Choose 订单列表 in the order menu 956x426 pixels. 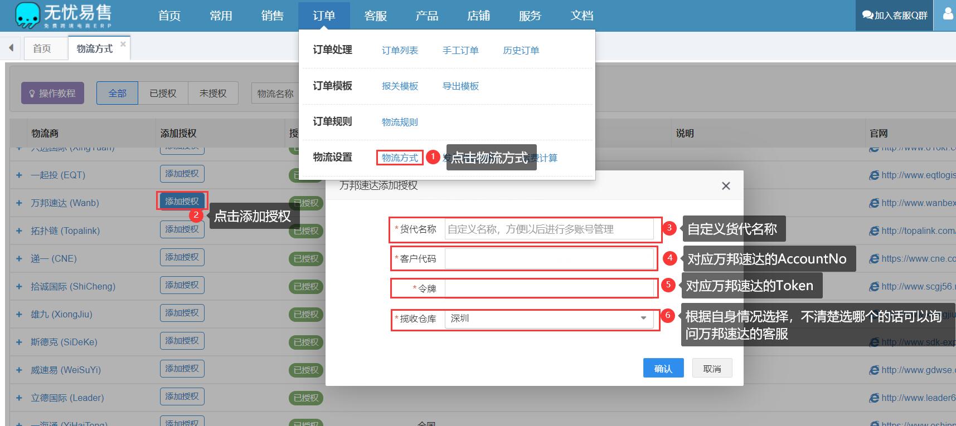coord(400,50)
